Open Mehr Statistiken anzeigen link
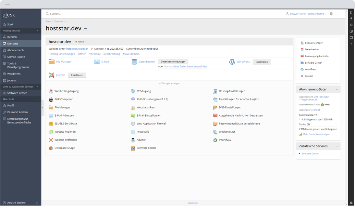Image resolution: width=355 pixels, height=209 pixels. [x=316, y=134]
